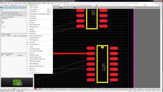Click the place string A toolbar icon
Viewport: 163px width, 92px height.
[81, 5]
